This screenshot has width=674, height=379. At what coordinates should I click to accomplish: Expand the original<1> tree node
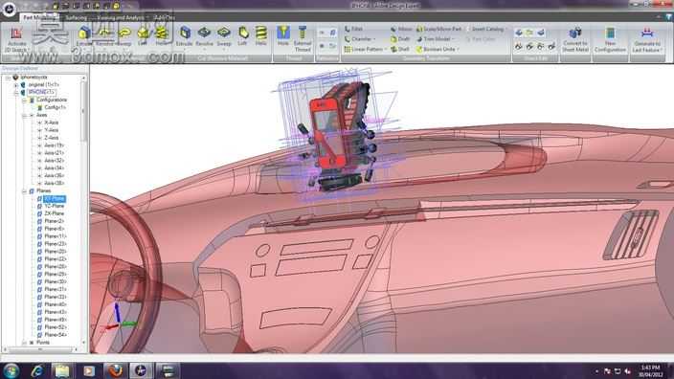tap(16, 85)
